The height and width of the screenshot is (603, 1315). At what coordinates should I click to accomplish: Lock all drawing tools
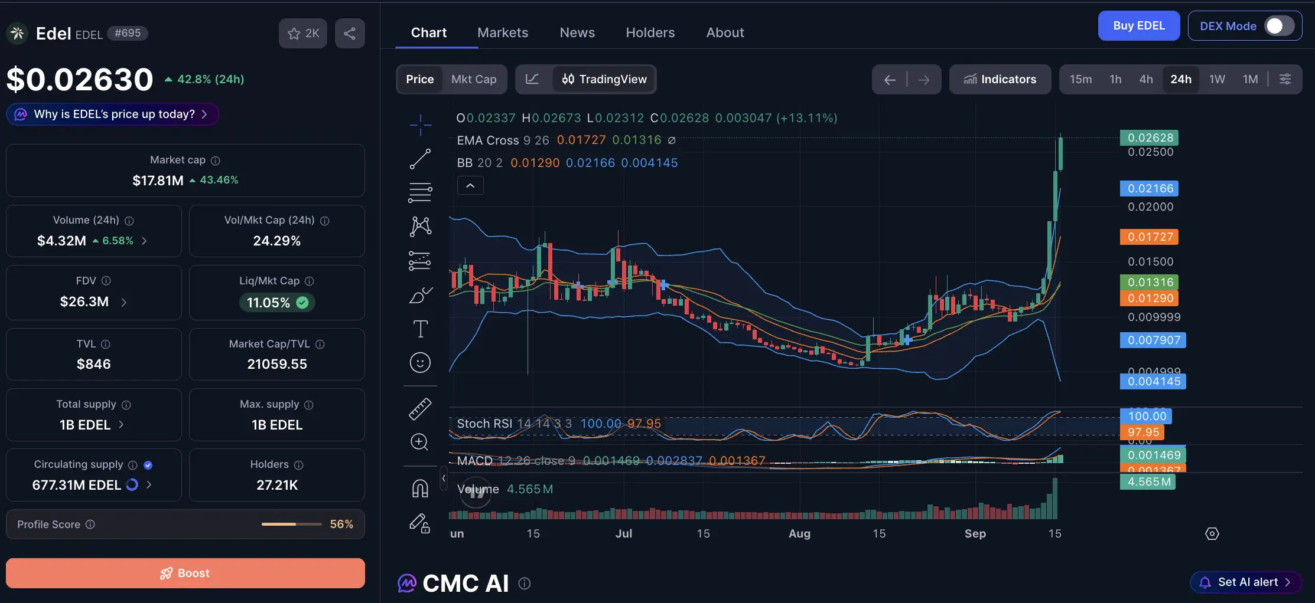point(420,523)
